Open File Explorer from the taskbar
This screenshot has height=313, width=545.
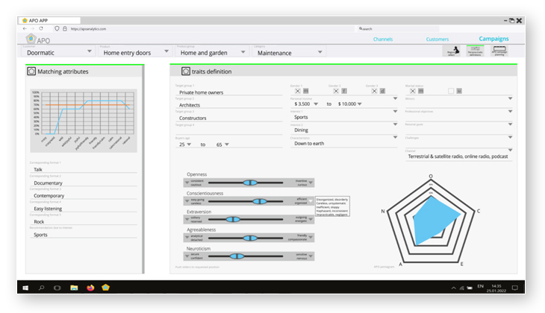coord(74,287)
